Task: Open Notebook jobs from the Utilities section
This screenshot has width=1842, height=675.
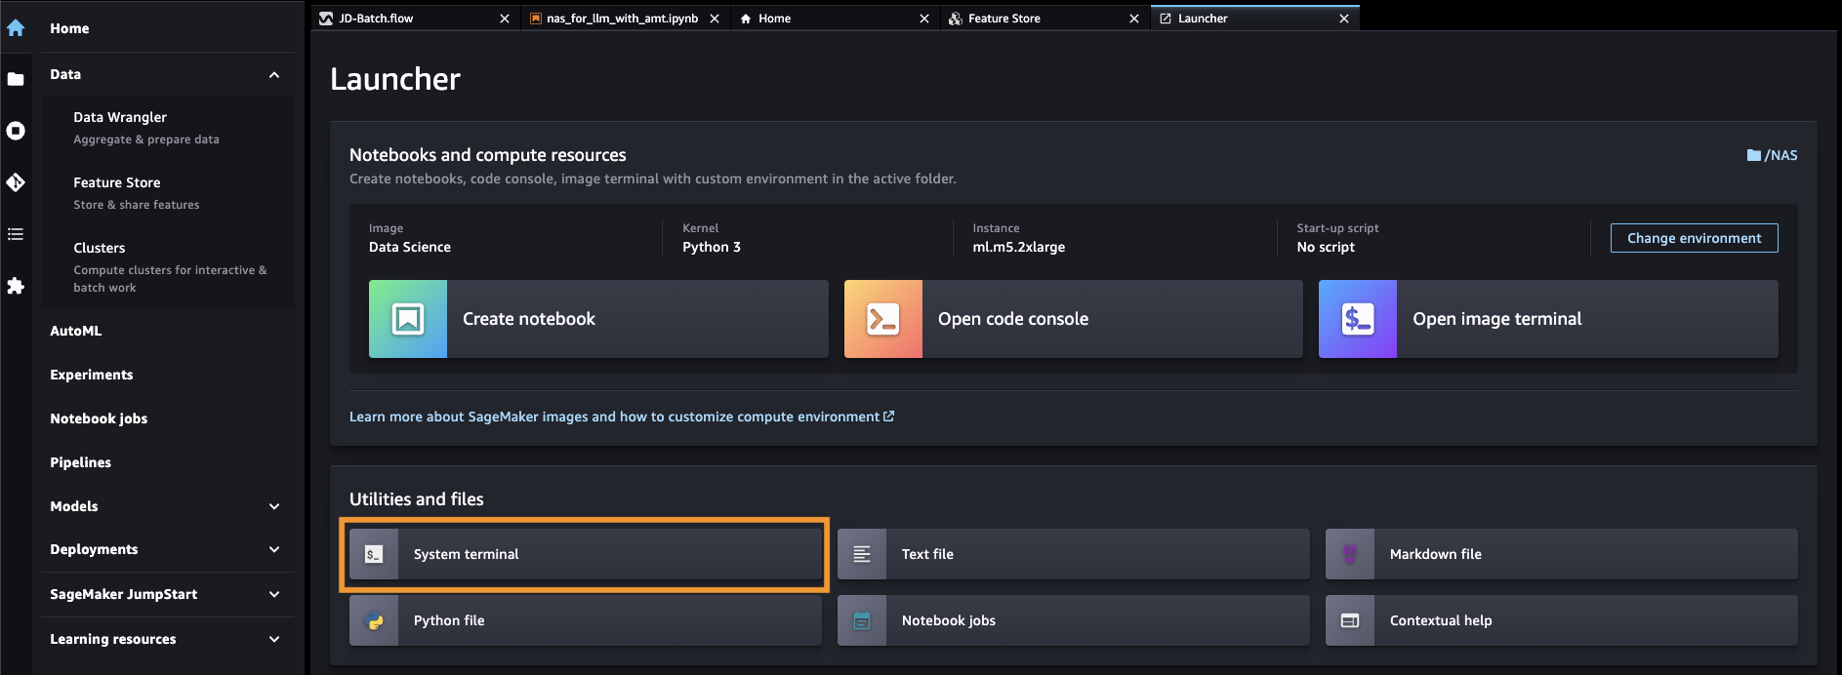Action: pyautogui.click(x=1074, y=620)
